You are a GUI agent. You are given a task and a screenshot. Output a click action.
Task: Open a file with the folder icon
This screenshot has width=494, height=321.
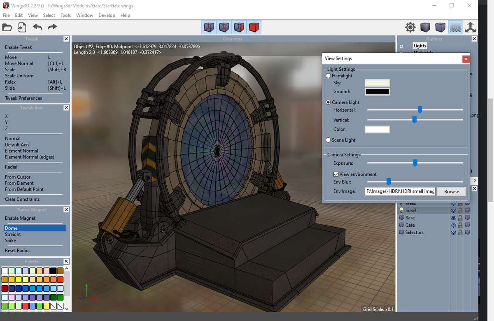click(7, 28)
